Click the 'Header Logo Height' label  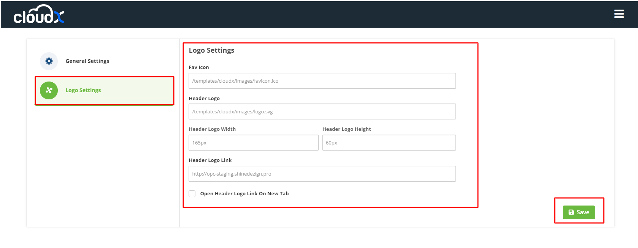click(346, 129)
